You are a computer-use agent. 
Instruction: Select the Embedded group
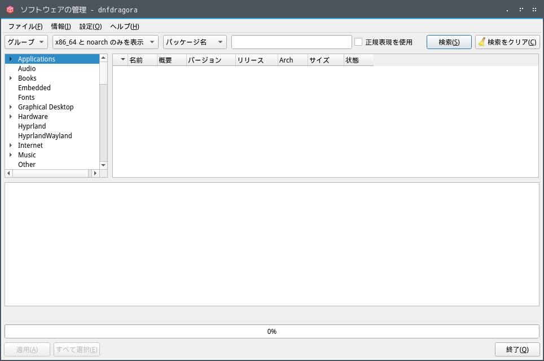(34, 88)
